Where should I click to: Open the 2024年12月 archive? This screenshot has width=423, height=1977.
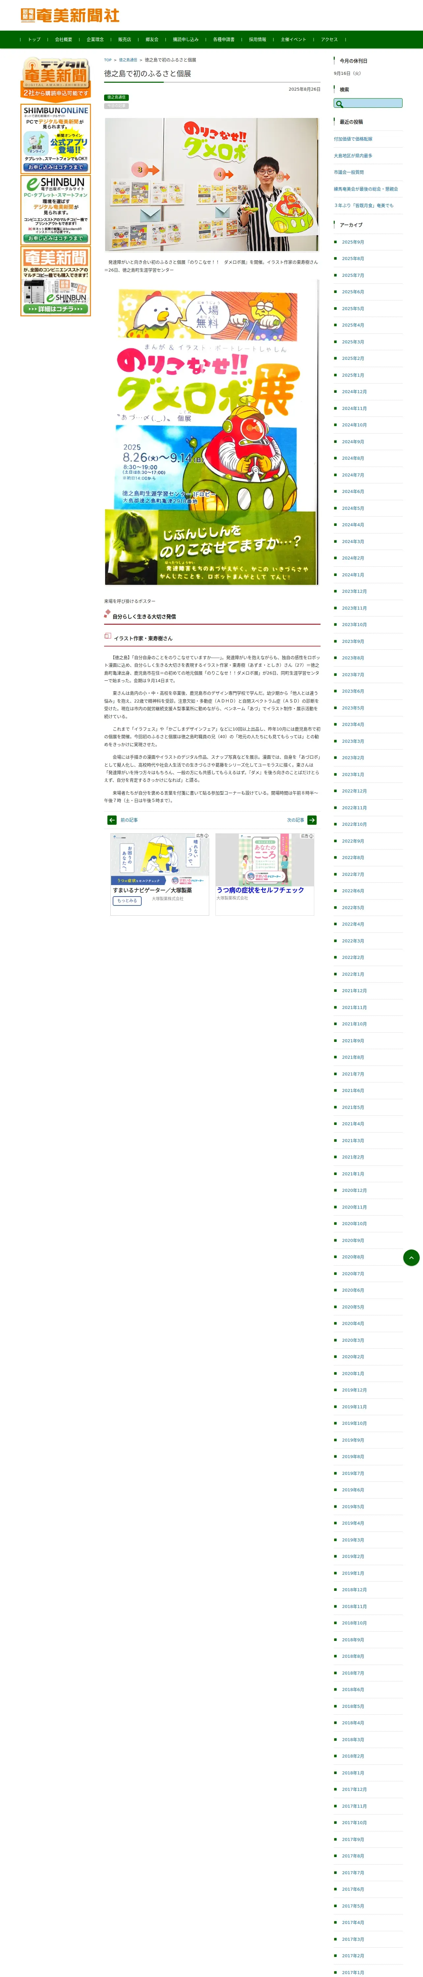point(355,392)
